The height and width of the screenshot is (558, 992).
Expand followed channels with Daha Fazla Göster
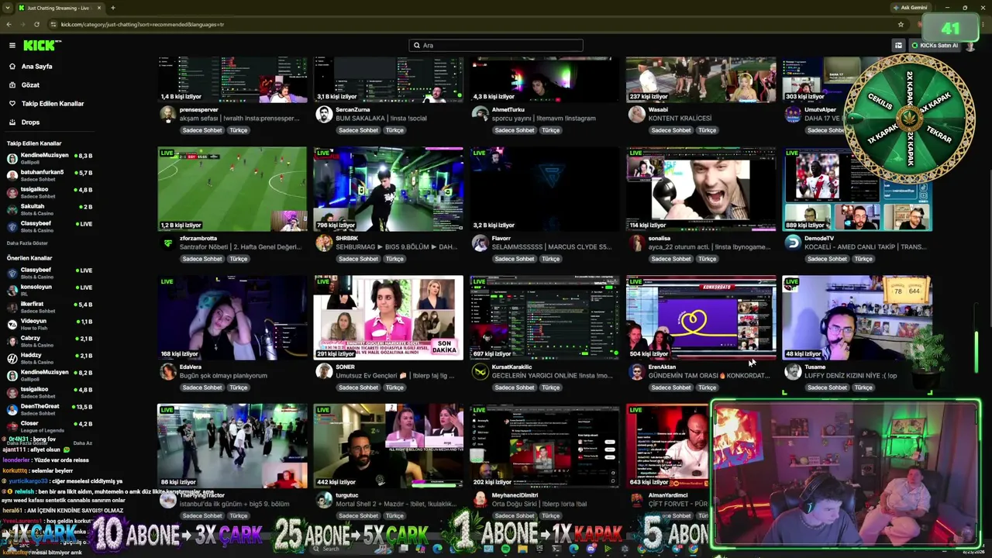(x=27, y=243)
